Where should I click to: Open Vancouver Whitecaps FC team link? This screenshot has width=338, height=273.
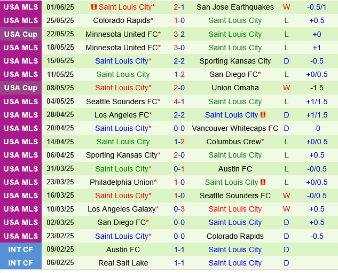tap(235, 128)
